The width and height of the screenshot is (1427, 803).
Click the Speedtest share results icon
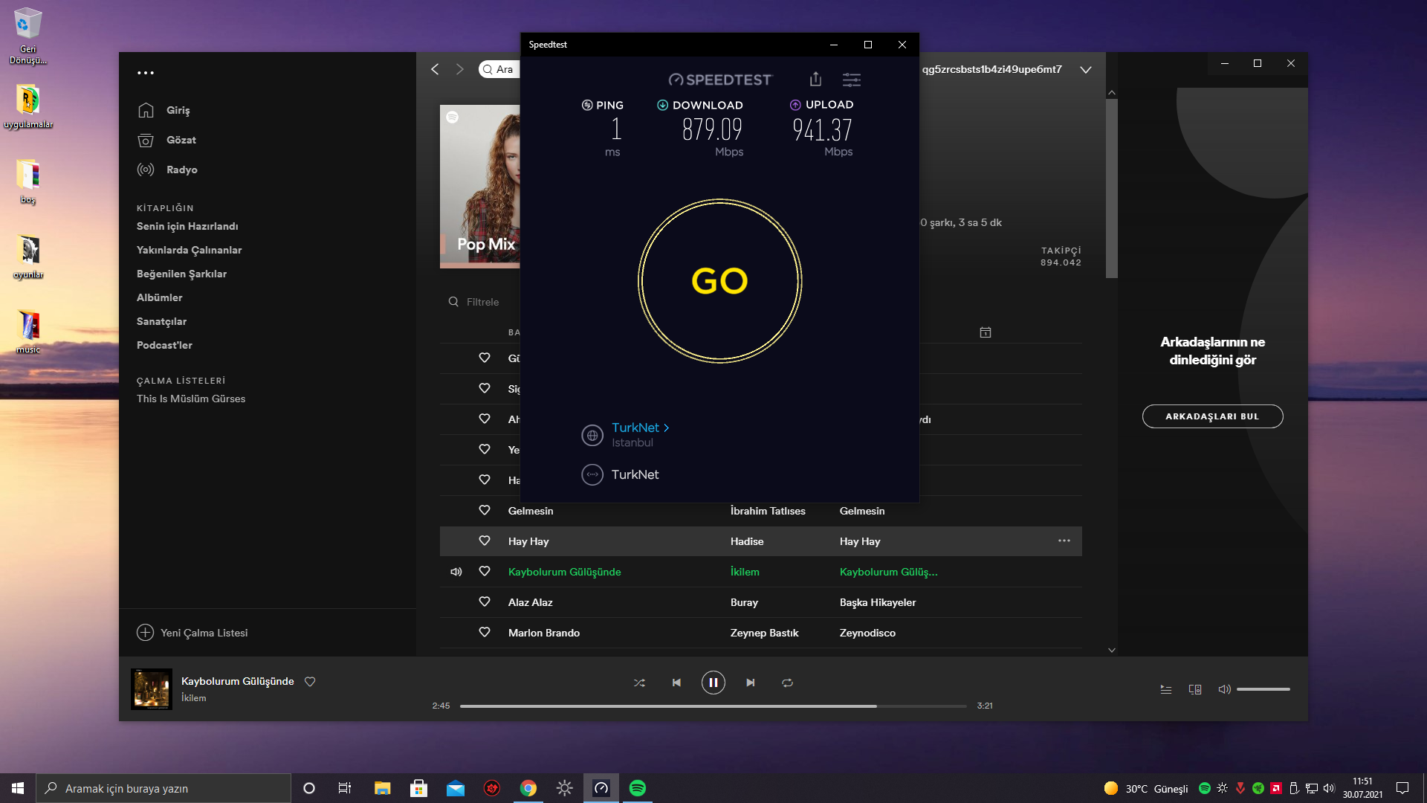[815, 79]
